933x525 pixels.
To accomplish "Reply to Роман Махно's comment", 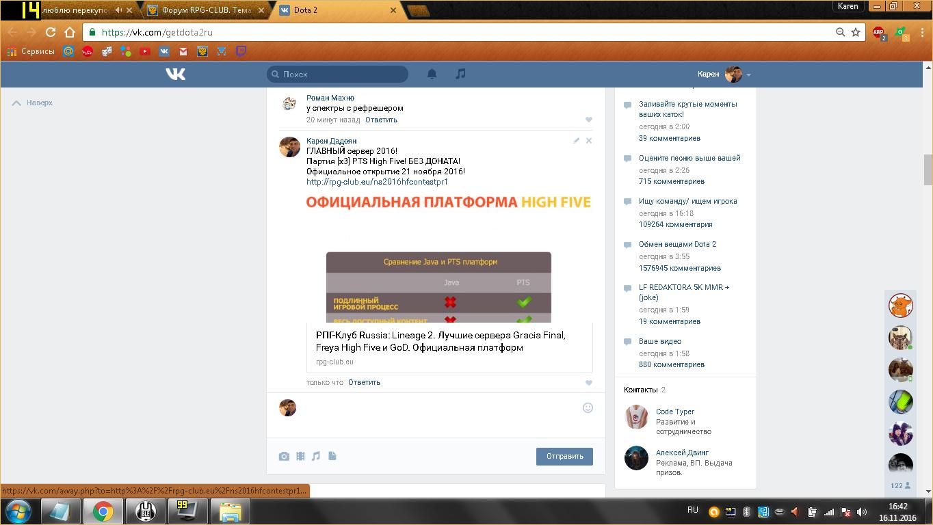I will pyautogui.click(x=381, y=120).
